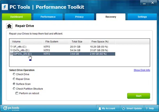The image size is (159, 112).
Task: Click the Smart Update label
Action: (x=134, y=108)
